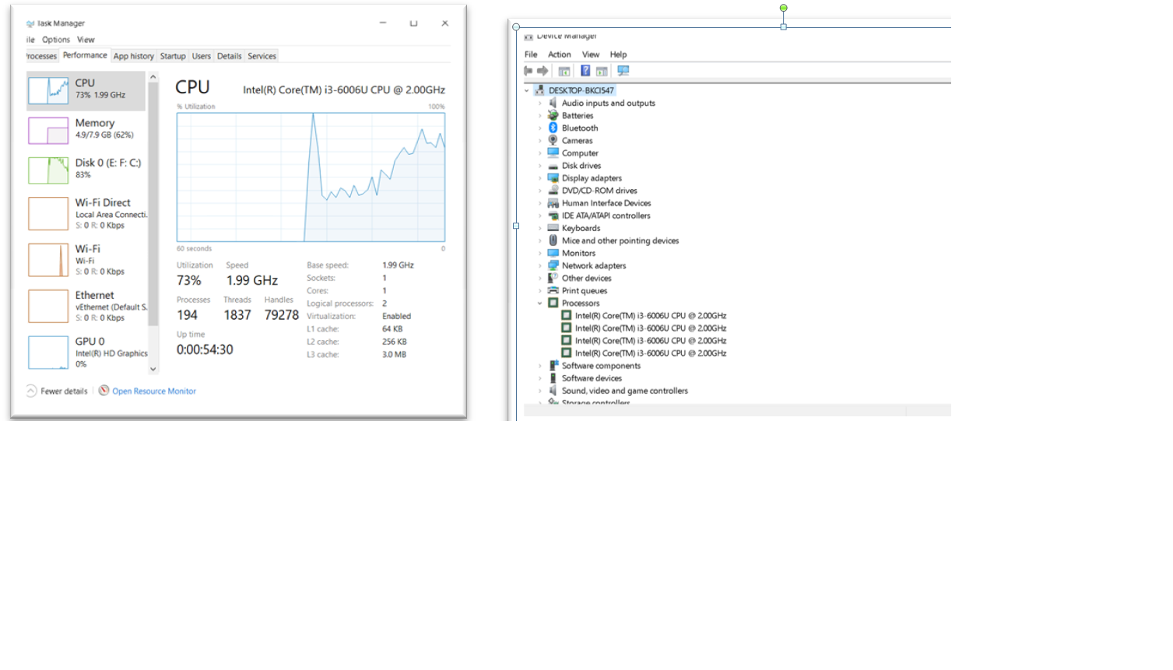Click the Keyboards category icon
This screenshot has height=670, width=1173.
pos(553,228)
